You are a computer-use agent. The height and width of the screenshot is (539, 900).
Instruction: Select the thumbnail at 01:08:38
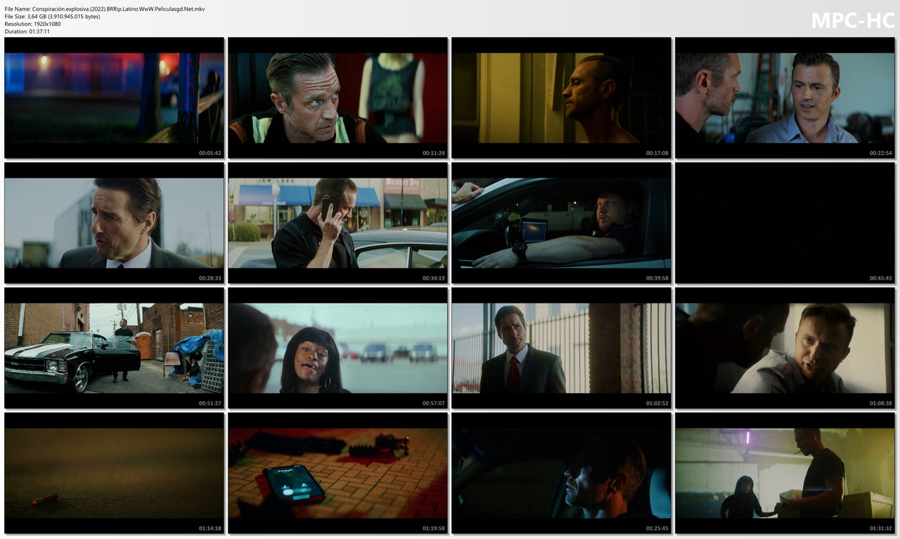pyautogui.click(x=785, y=348)
